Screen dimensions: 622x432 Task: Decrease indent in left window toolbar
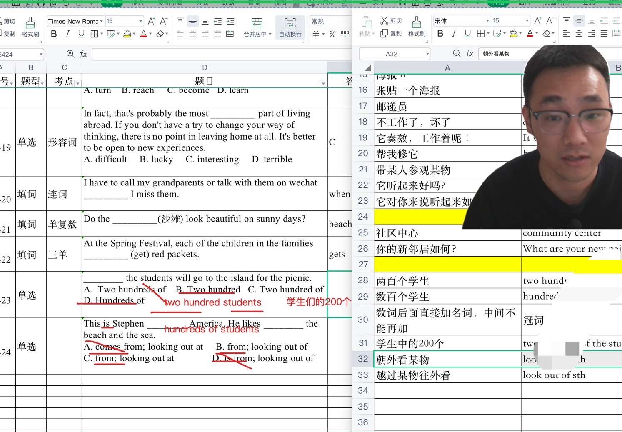[217, 21]
